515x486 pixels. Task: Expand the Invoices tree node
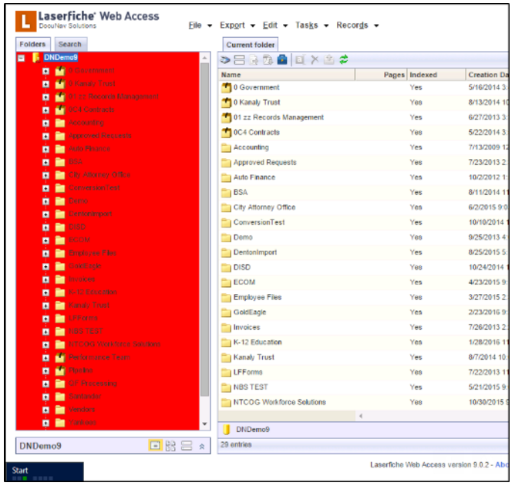pos(45,279)
